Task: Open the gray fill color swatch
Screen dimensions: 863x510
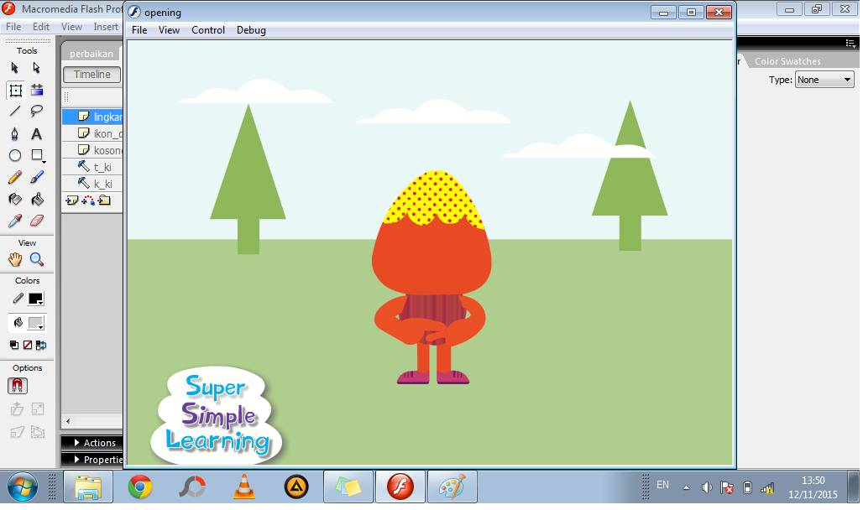Action: pos(36,323)
